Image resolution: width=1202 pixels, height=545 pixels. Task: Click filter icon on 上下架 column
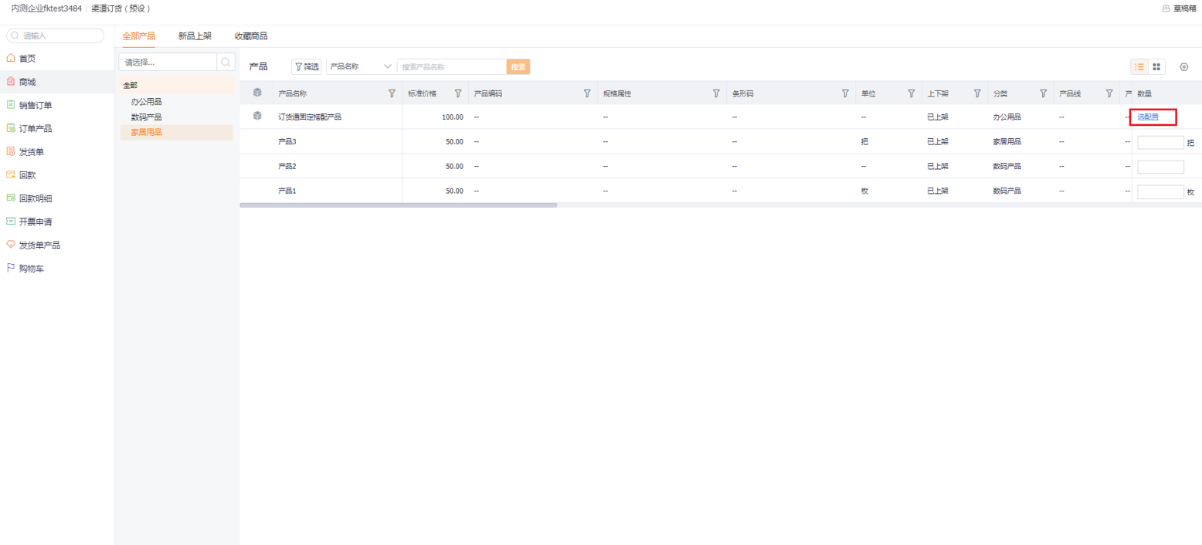pos(977,93)
